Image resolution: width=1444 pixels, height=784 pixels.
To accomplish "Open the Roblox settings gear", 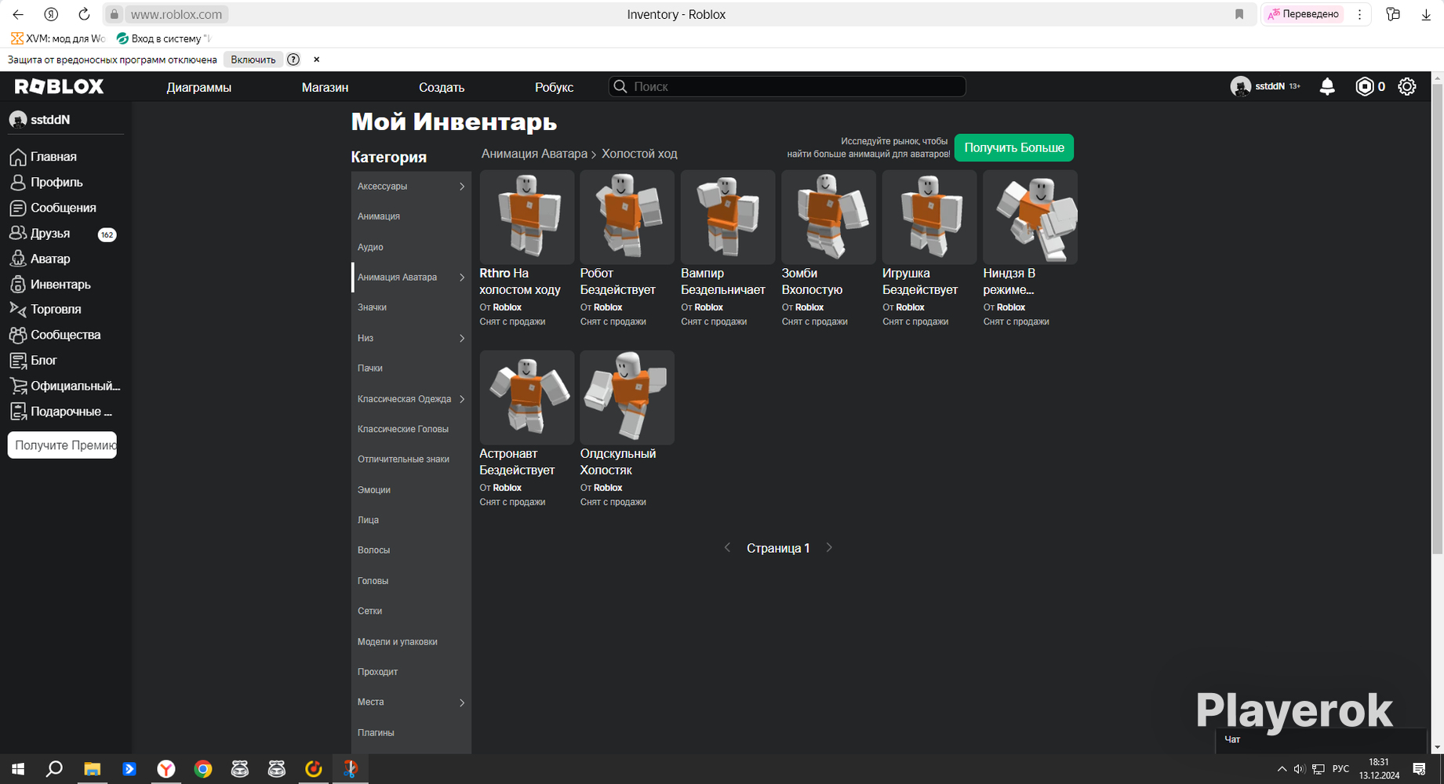I will (x=1407, y=86).
